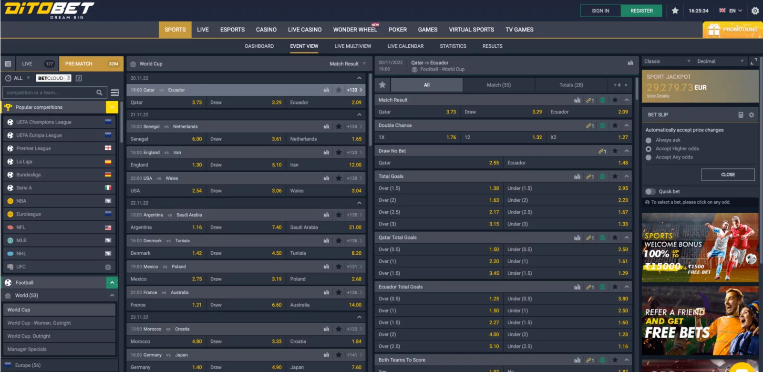Click the favorites star tab beside All

(x=382, y=85)
